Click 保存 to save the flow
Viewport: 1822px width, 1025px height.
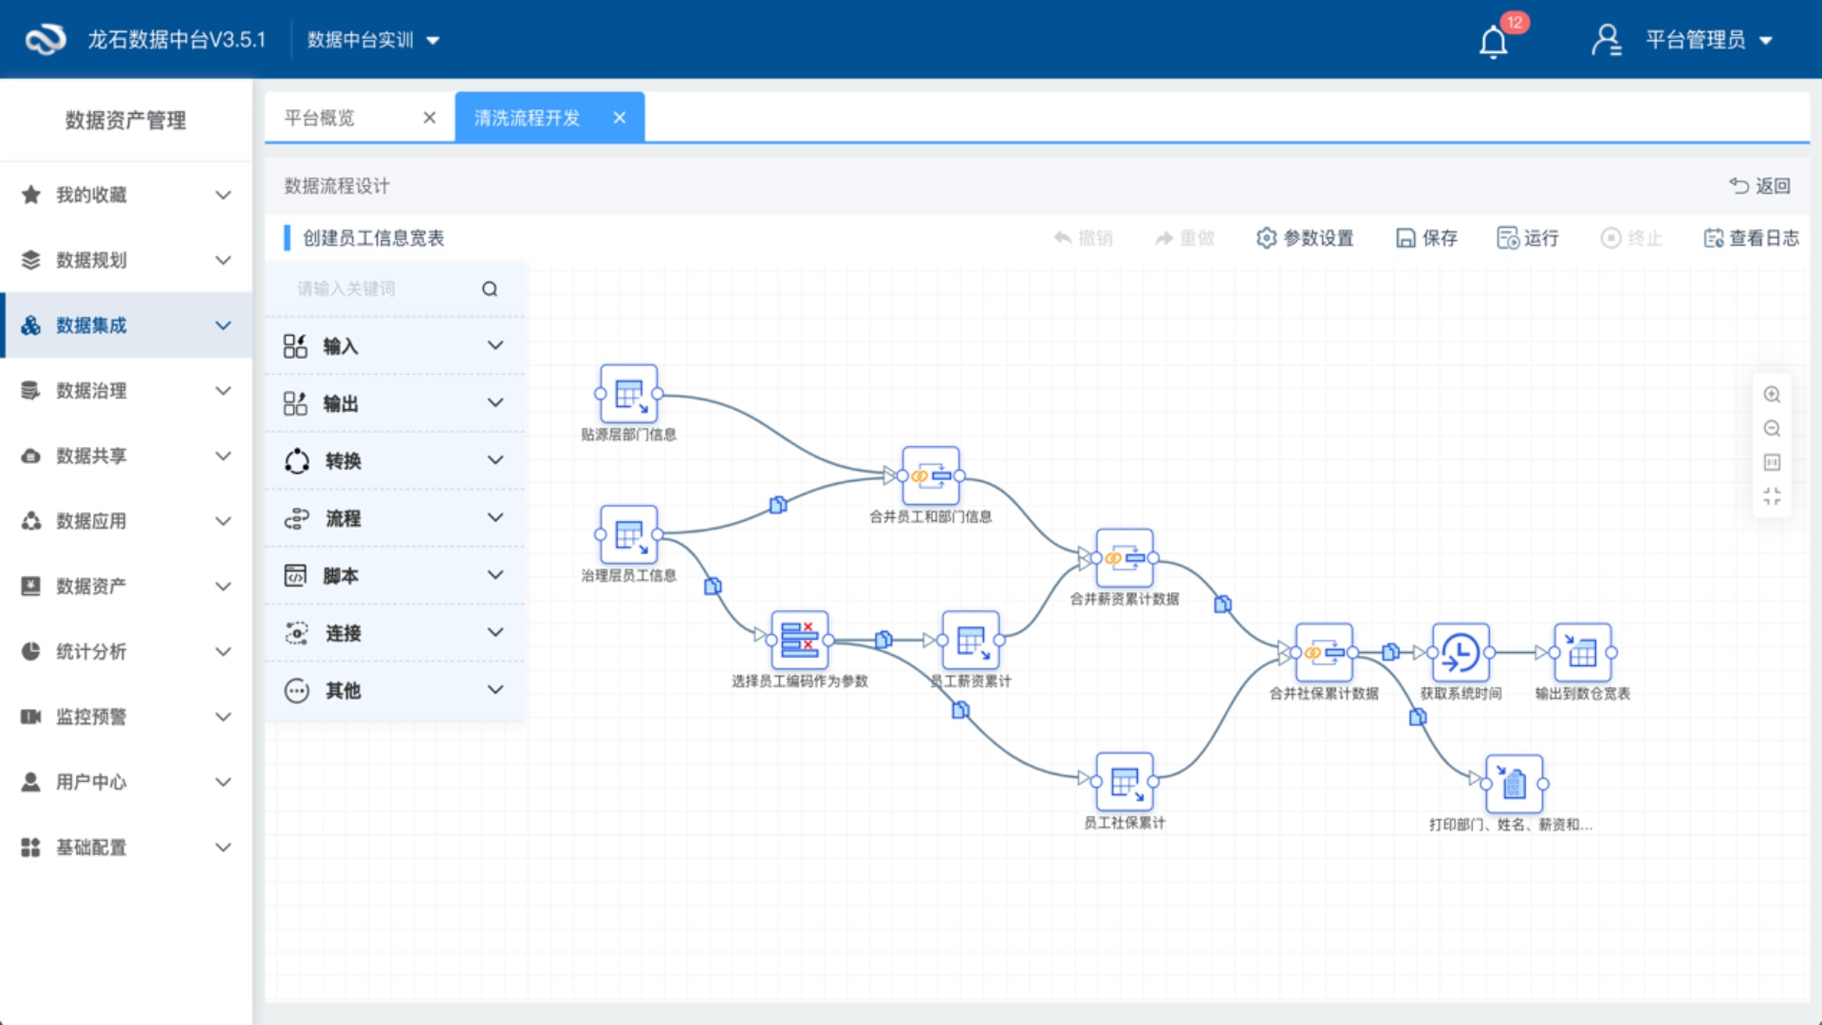click(x=1426, y=238)
